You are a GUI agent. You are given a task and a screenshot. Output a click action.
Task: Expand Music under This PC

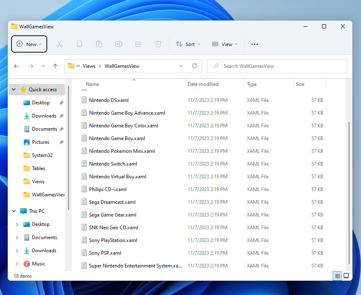[x=17, y=264]
